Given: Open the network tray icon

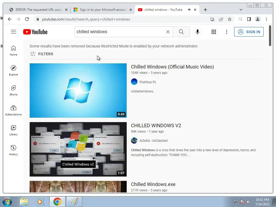Looking at the screenshot, I should coord(236,202).
